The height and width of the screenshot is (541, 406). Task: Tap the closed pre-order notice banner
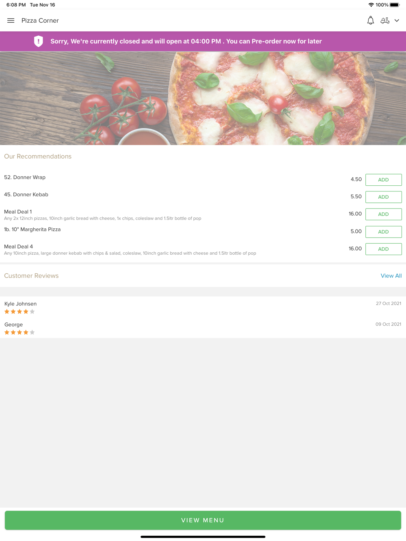coord(203,41)
